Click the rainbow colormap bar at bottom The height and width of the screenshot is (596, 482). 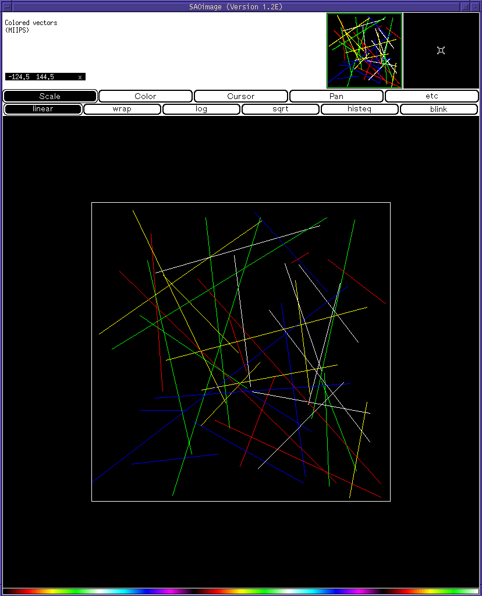241,590
